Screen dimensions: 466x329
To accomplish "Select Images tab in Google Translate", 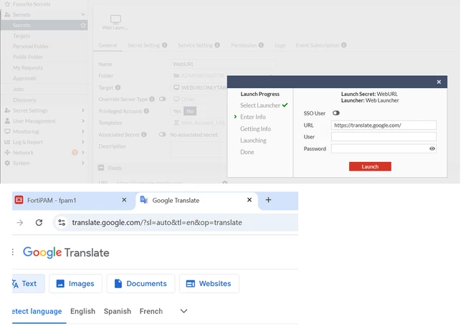I will 75,284.
